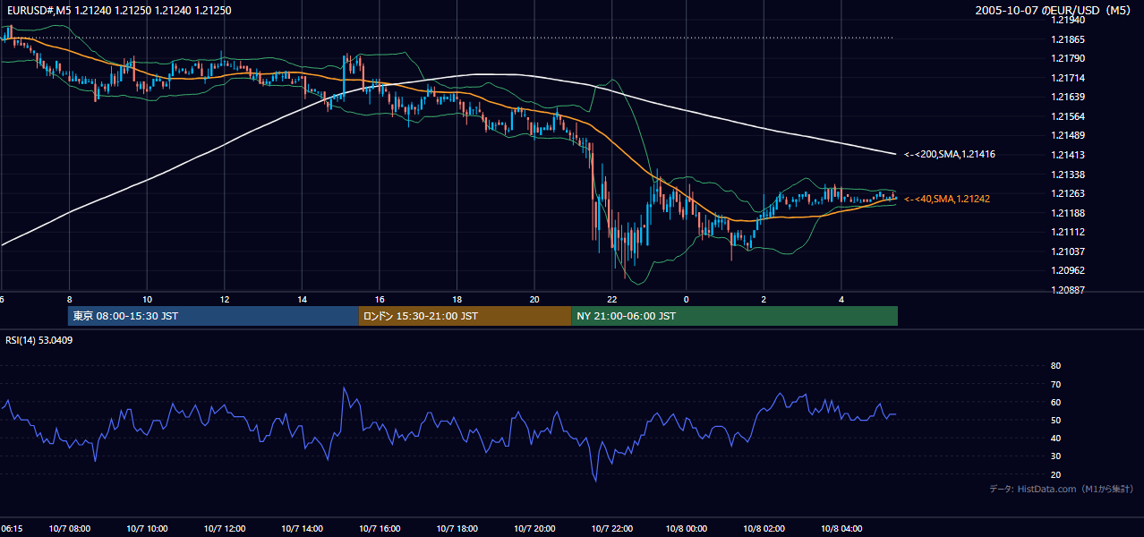Click price level 1.21037 on the axis
The image size is (1144, 537).
pyautogui.click(x=1068, y=251)
